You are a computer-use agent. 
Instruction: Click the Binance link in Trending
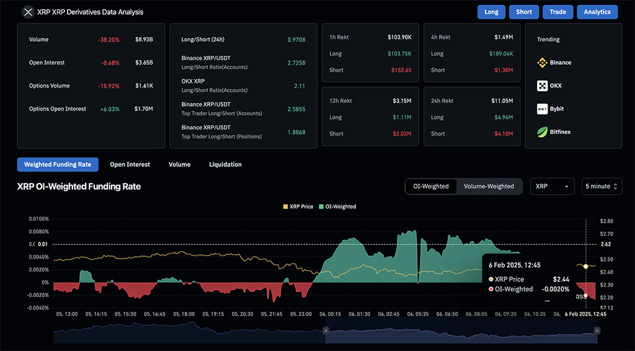561,63
